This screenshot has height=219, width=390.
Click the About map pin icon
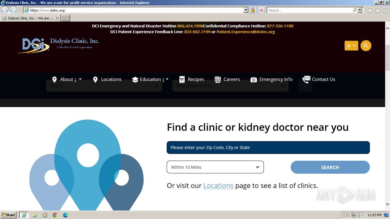point(55,79)
